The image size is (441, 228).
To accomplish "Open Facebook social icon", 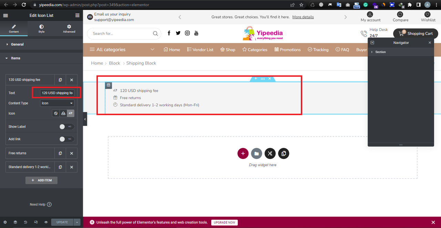I will click(169, 33).
